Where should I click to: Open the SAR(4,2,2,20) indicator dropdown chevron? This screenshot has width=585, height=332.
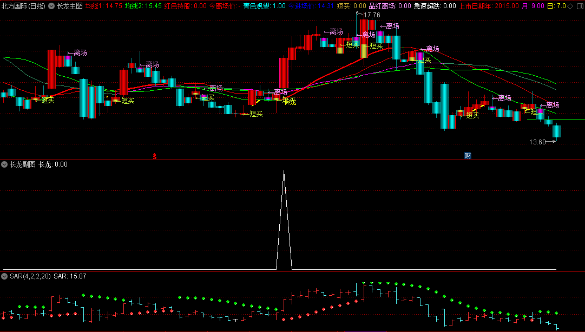point(4,276)
